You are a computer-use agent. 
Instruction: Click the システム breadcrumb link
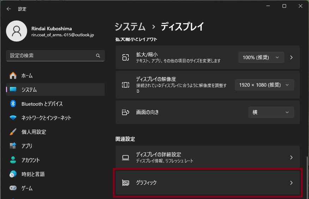click(130, 26)
